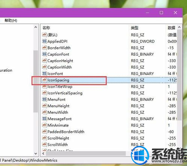Click the AppliedDPI DWORD value icon
The width and height of the screenshot is (187, 166).
[x=44, y=41]
